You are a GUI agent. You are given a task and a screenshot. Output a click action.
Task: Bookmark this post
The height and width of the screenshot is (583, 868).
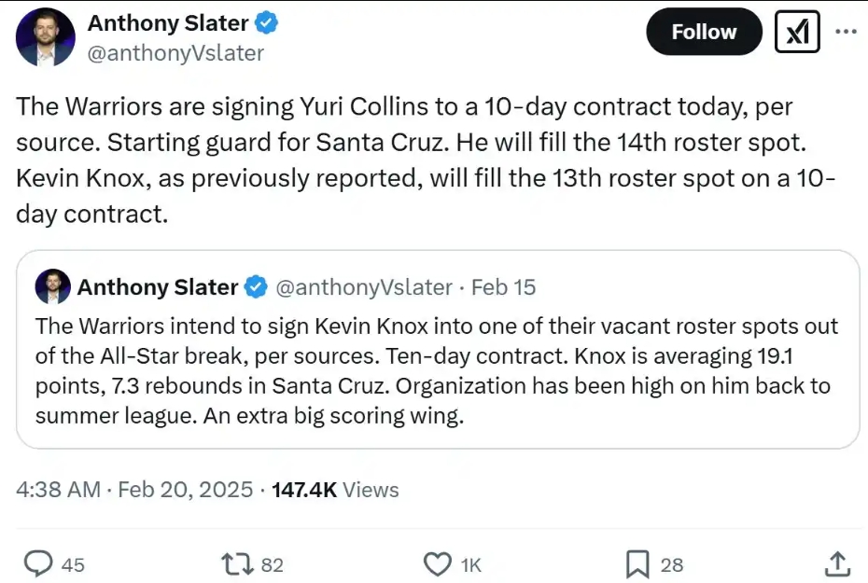[x=637, y=563]
